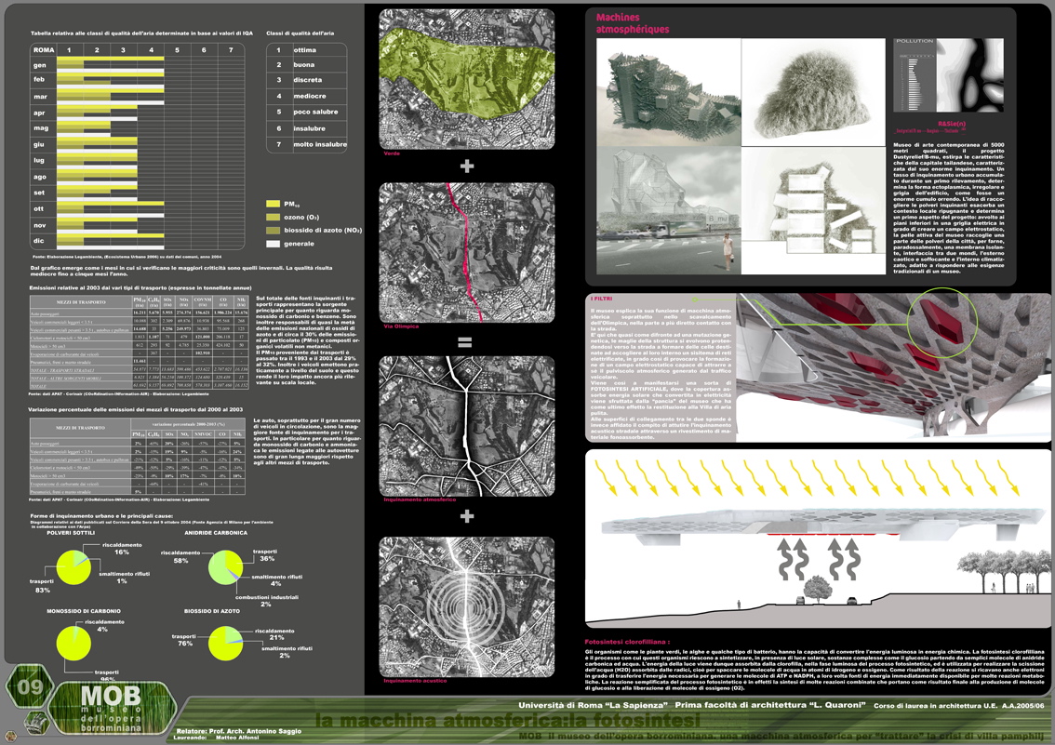
Task: Click the Fotosintesi clorofilliana heading
Action: coord(626,642)
